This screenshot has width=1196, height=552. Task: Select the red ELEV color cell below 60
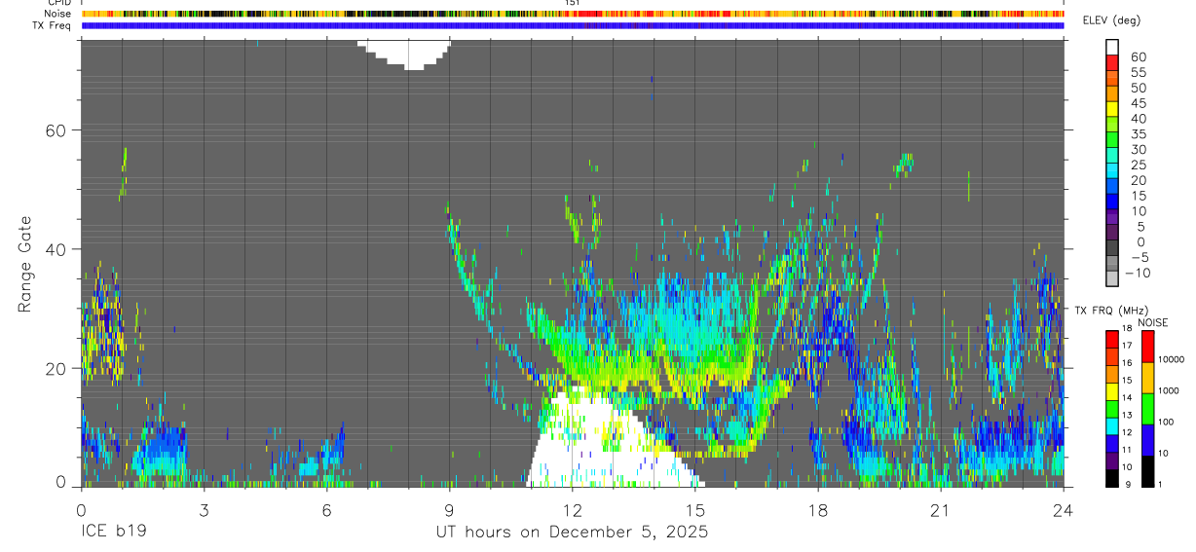1112,62
